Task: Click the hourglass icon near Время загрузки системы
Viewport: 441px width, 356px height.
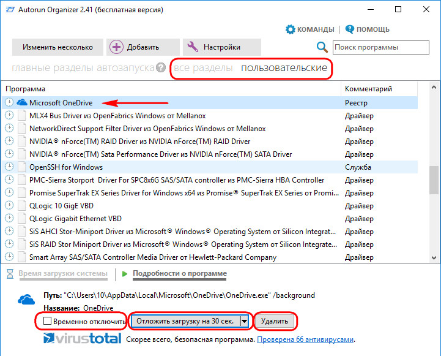Action: tap(10, 273)
